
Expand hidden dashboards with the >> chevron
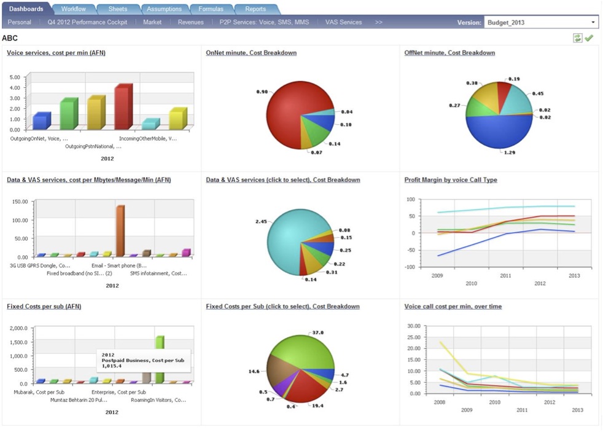379,22
